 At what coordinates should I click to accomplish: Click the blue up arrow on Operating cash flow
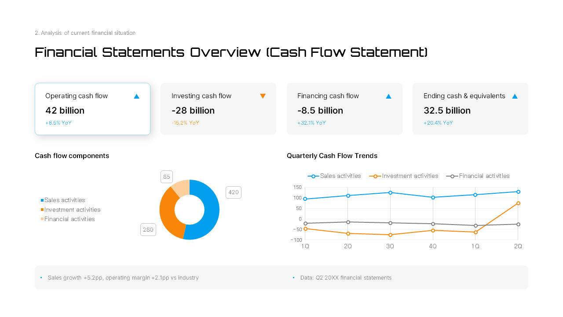(x=136, y=96)
